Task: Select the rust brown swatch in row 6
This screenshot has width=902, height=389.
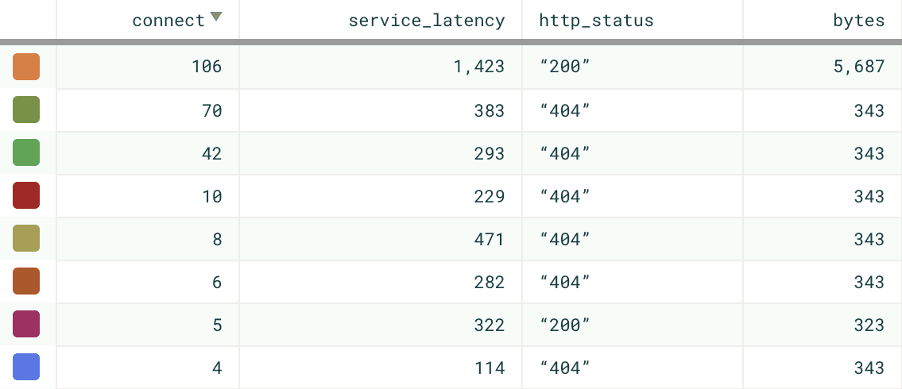Action: click(x=26, y=282)
